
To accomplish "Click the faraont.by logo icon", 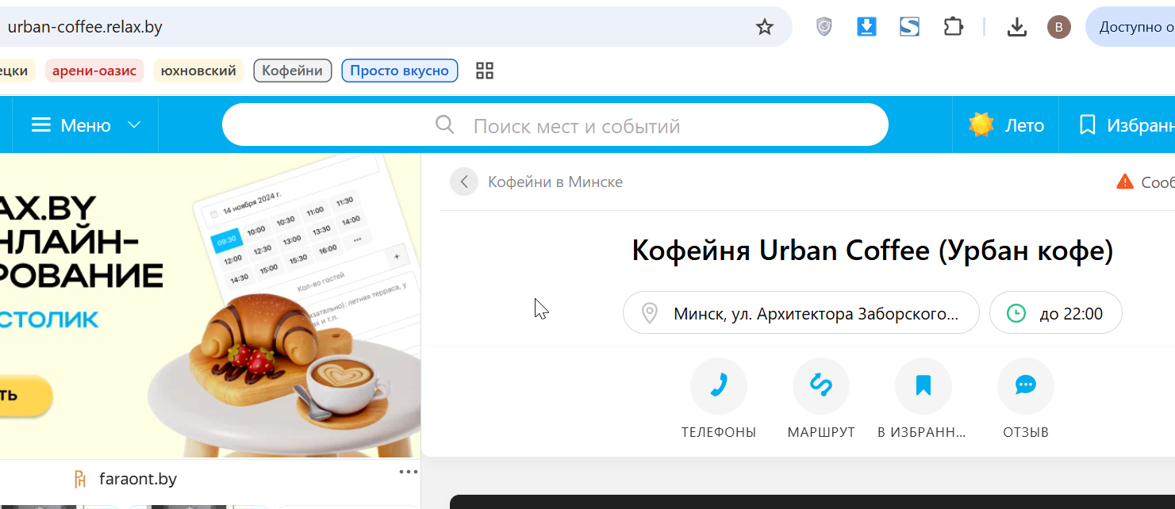I will click(80, 479).
